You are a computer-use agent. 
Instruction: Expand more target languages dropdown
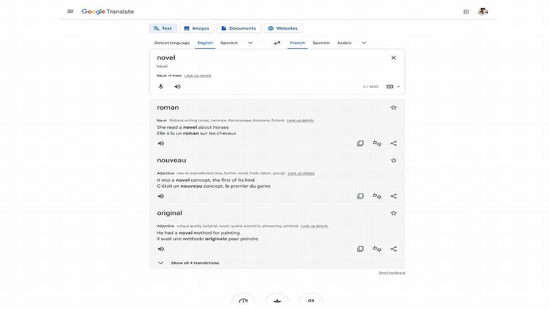click(364, 43)
